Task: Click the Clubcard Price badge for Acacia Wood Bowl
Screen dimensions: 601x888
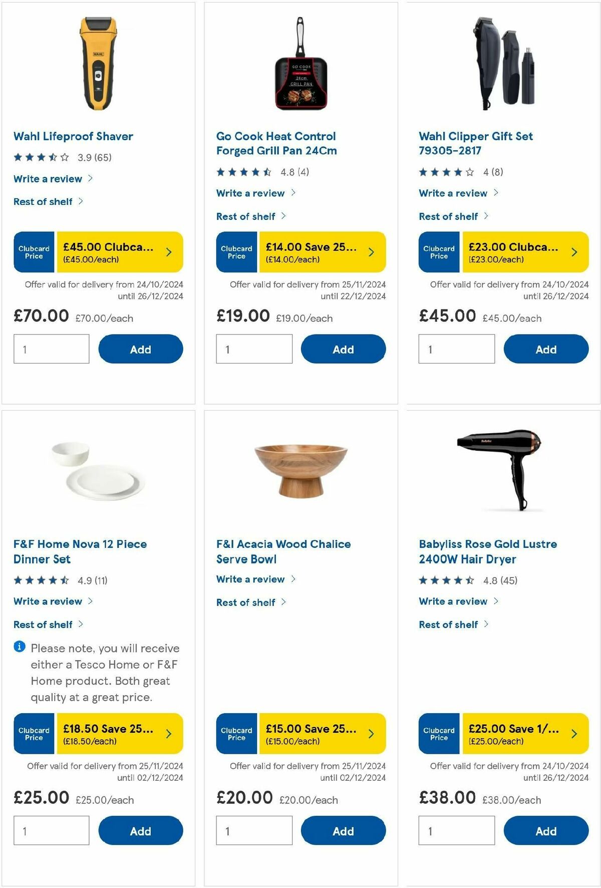Action: pyautogui.click(x=236, y=734)
